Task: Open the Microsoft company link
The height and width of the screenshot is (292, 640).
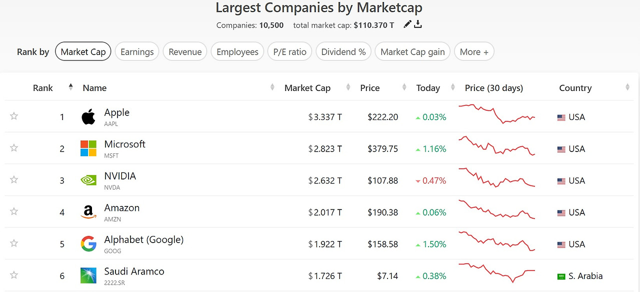Action: 124,144
